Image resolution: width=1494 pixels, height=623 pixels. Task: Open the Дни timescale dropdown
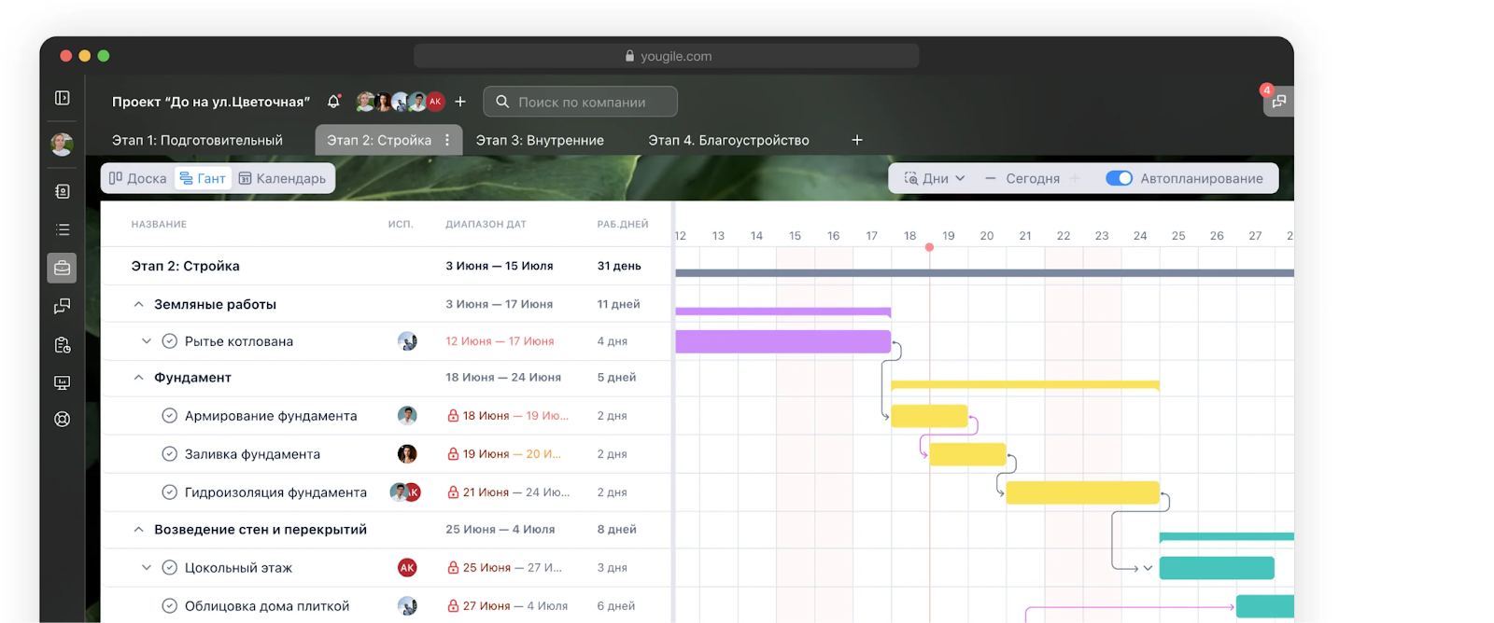point(934,178)
